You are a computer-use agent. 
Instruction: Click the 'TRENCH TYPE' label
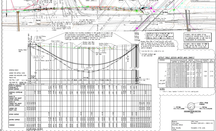tap(12, 78)
